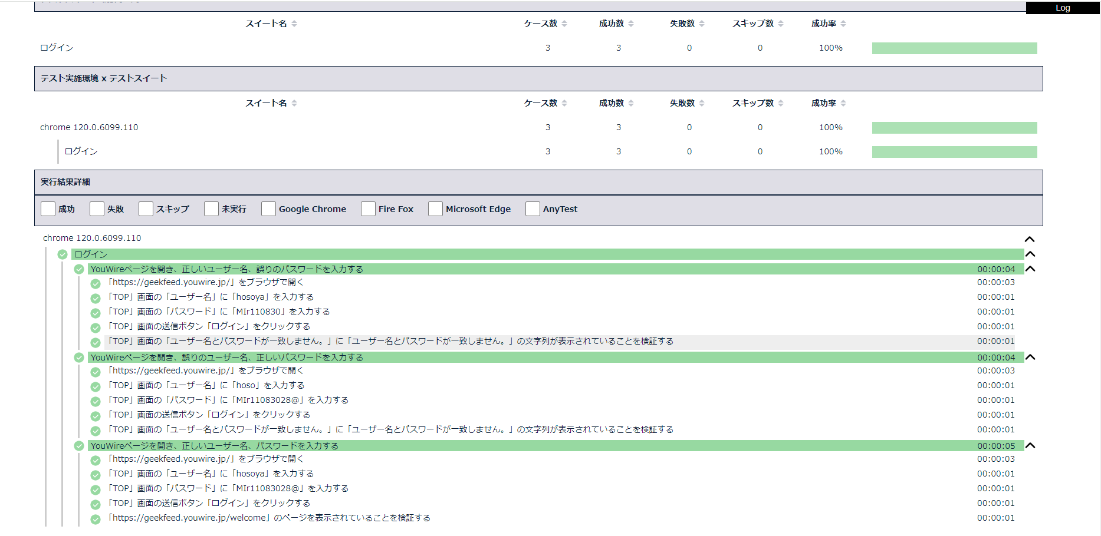Sort top suite table by ケース数 arrows
The width and height of the screenshot is (1101, 536).
pos(564,24)
